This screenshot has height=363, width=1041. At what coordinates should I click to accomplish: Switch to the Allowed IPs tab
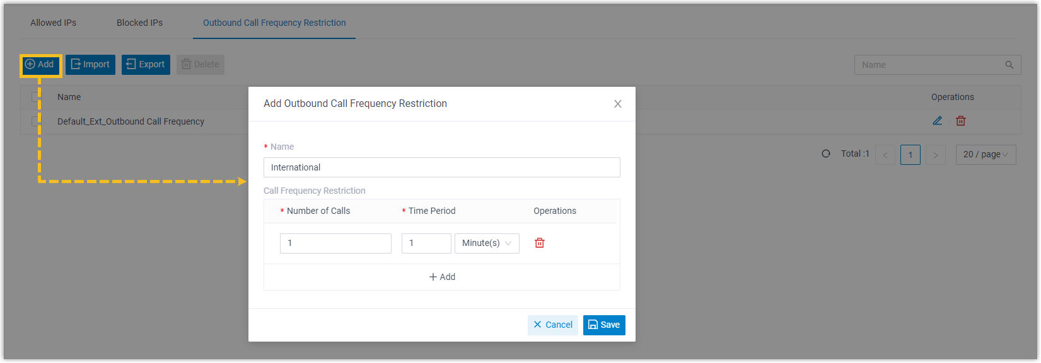(54, 23)
